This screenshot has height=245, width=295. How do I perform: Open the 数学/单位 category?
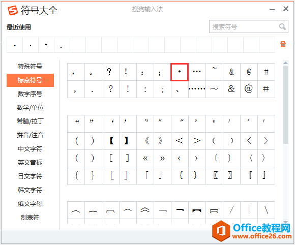30,108
